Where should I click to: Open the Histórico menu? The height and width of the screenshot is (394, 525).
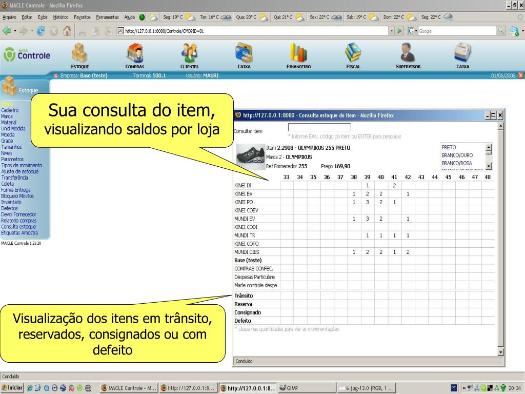[x=60, y=17]
